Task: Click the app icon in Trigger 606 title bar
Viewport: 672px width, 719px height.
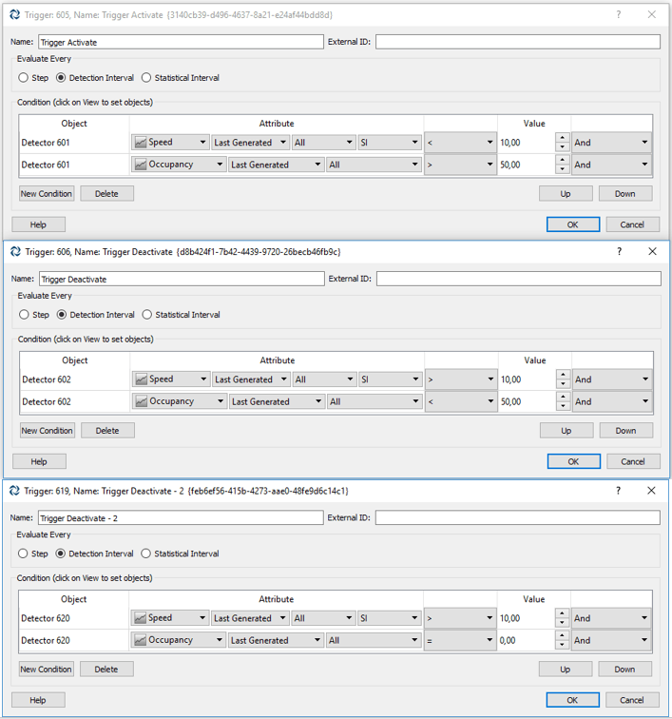Action: pos(15,252)
